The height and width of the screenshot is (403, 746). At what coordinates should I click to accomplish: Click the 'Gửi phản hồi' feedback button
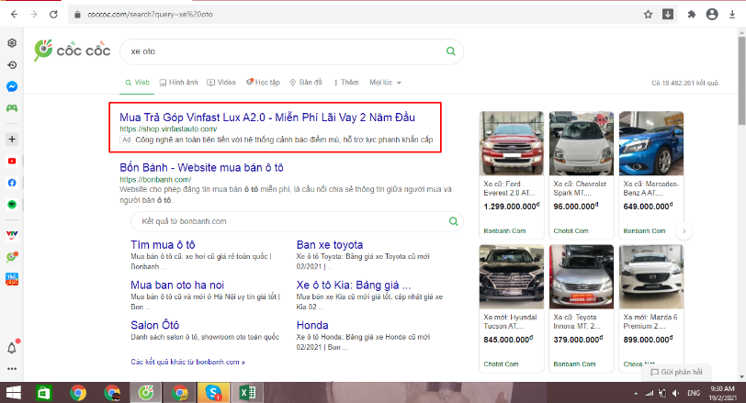point(676,372)
